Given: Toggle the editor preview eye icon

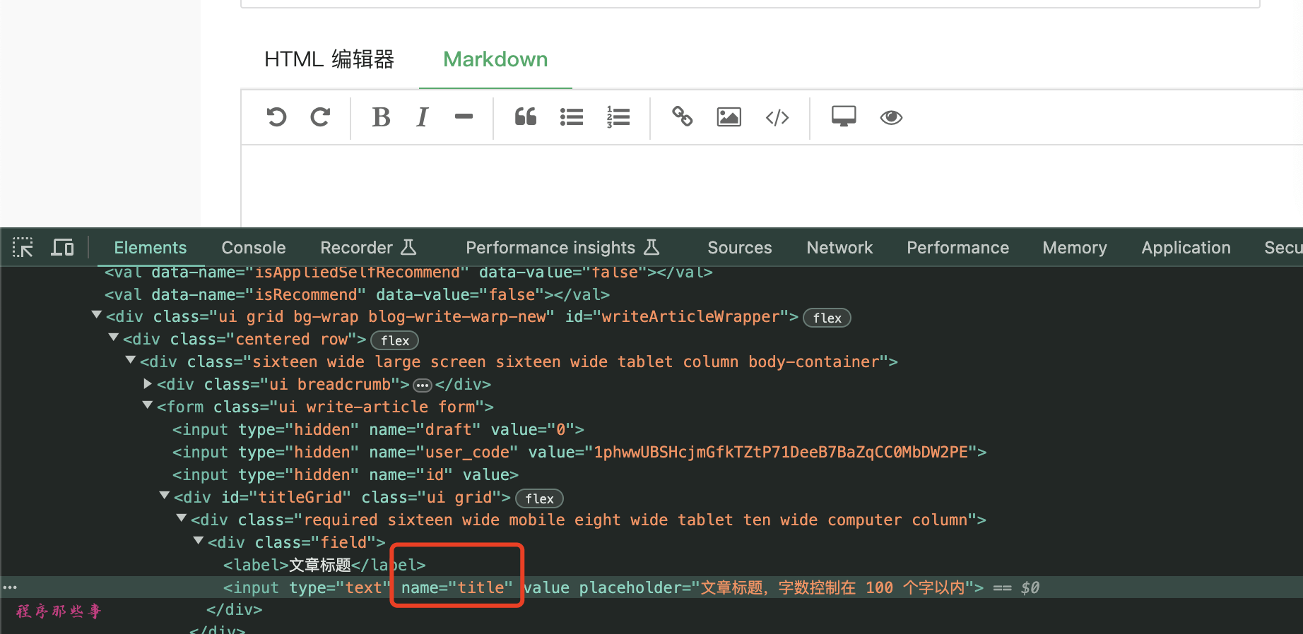Looking at the screenshot, I should tap(891, 117).
